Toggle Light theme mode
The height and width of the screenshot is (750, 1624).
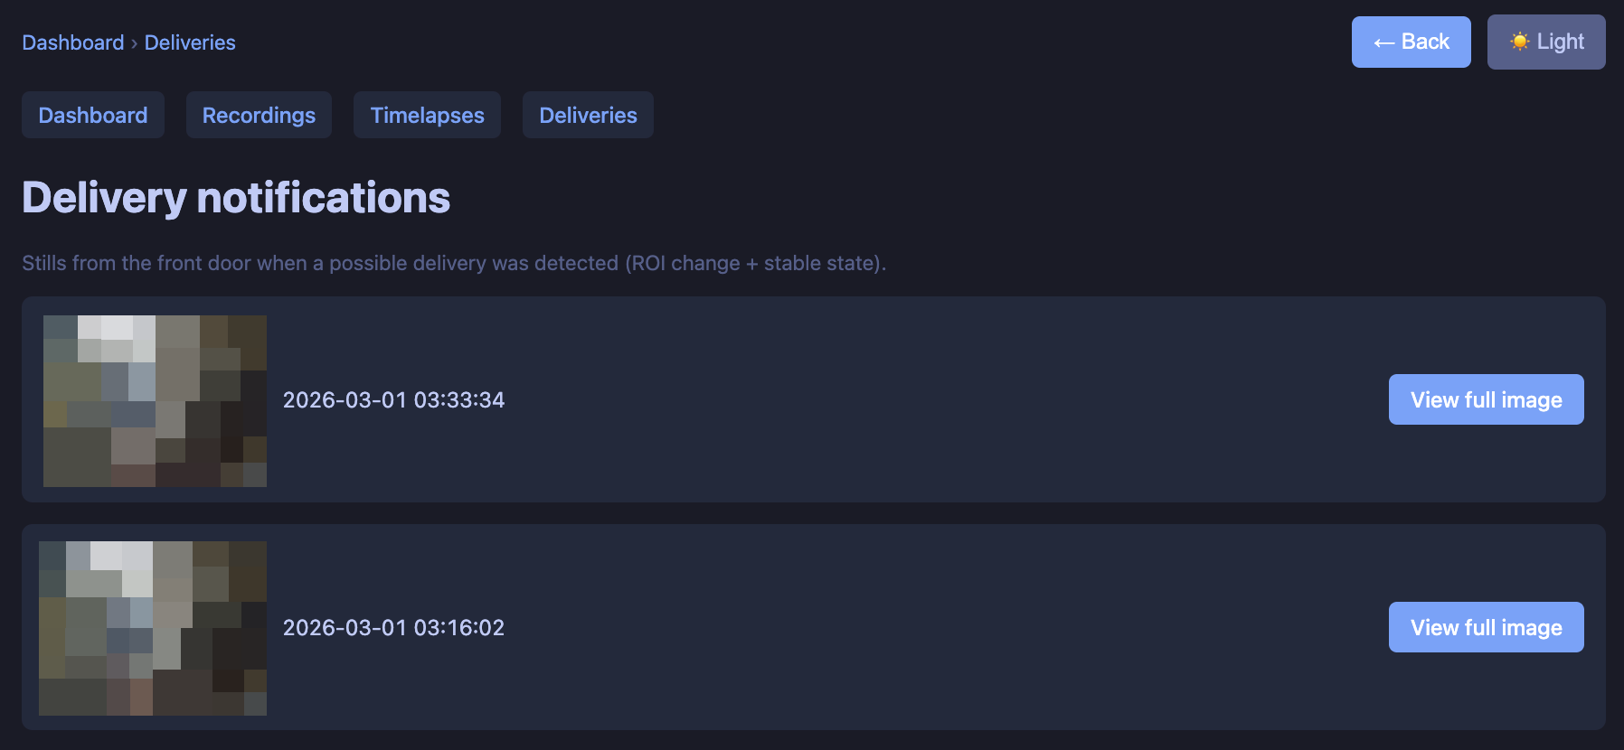[x=1546, y=42]
